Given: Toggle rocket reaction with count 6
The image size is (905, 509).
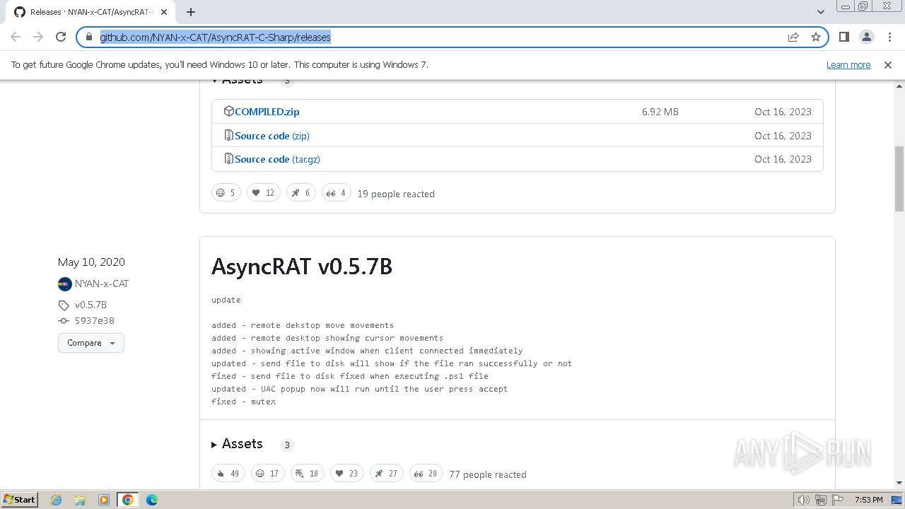Looking at the screenshot, I should [x=301, y=192].
